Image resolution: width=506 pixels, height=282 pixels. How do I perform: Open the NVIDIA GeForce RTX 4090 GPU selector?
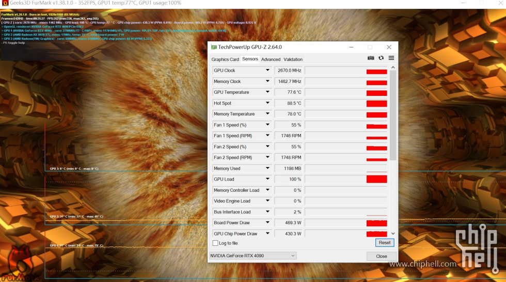252,256
